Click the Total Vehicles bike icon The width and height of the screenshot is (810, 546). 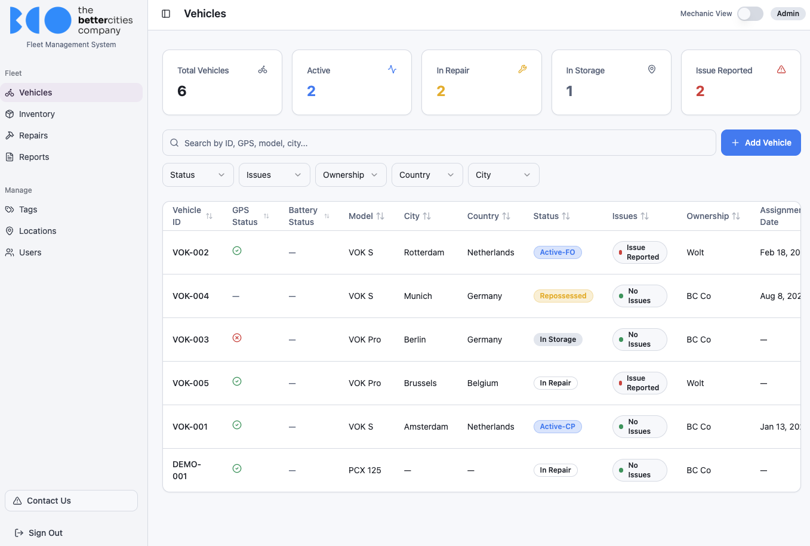263,70
